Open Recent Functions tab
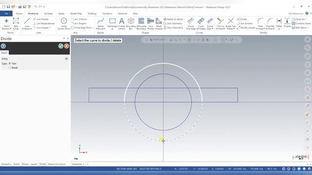Image resolution: width=312 pixels, height=175 pixels. (x=57, y=164)
